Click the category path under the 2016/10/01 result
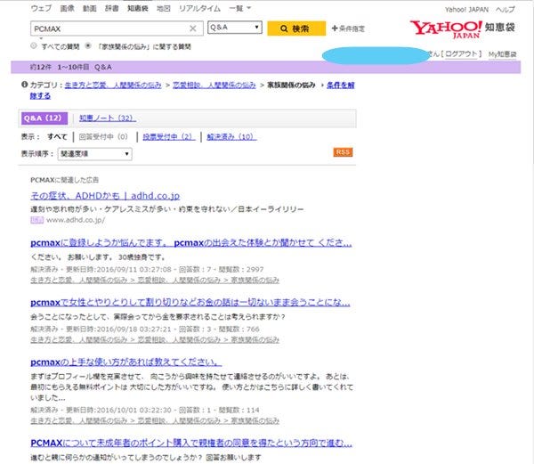The image size is (534, 464). [x=155, y=421]
